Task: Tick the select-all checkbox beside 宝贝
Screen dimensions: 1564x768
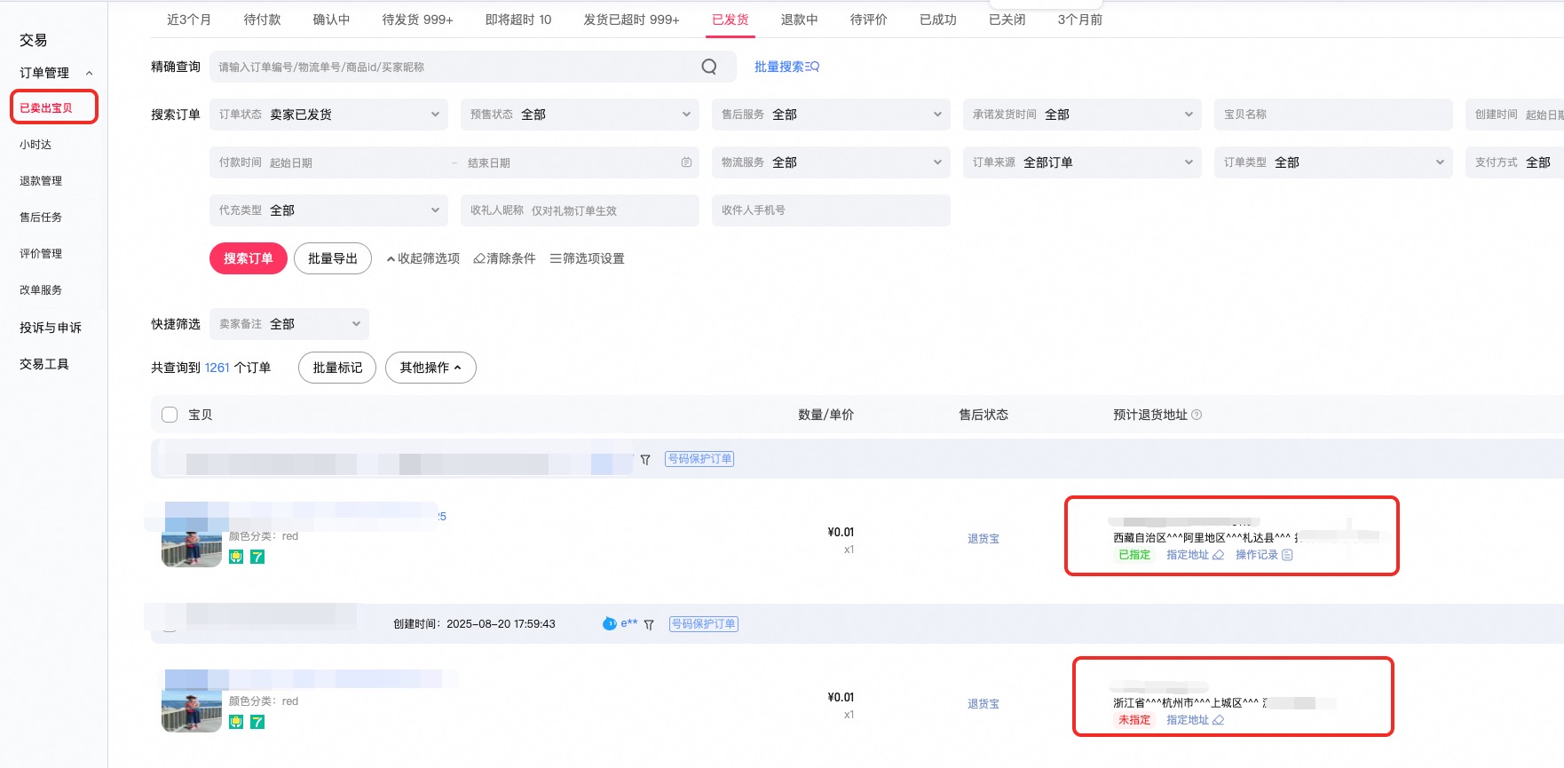Action: (x=170, y=415)
